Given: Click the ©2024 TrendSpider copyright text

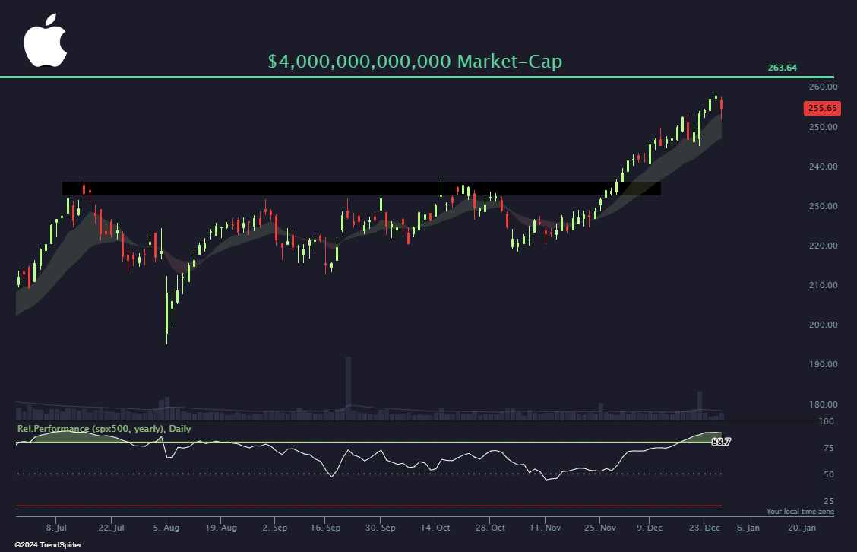Looking at the screenshot, I should (x=48, y=544).
